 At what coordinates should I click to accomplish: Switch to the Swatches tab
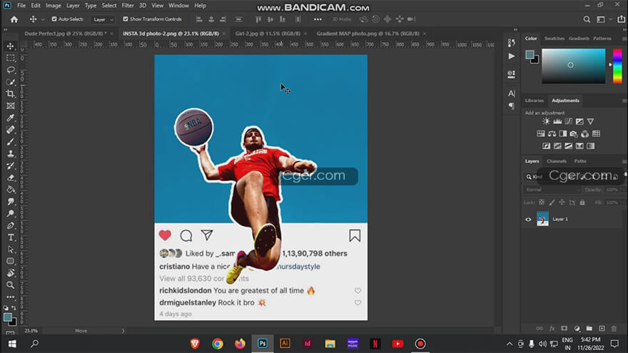point(554,39)
